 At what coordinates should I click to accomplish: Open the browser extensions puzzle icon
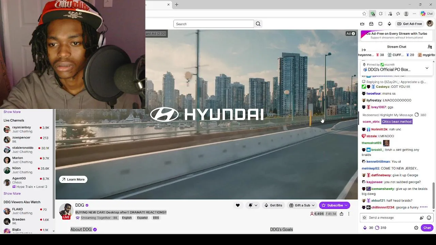(x=381, y=14)
